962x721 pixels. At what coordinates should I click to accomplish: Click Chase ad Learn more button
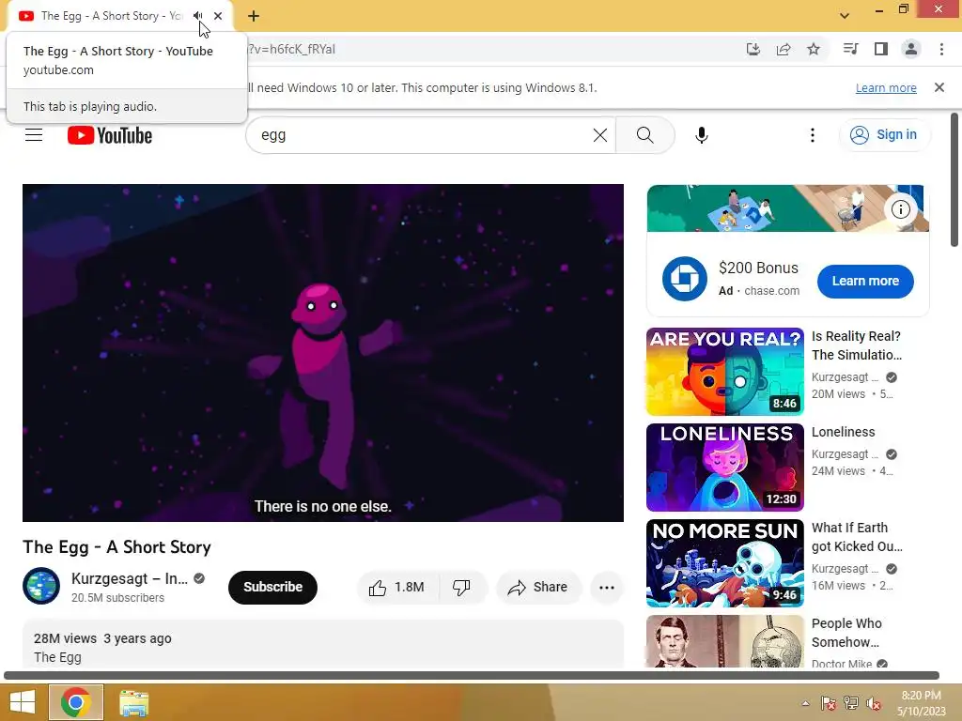coord(865,282)
